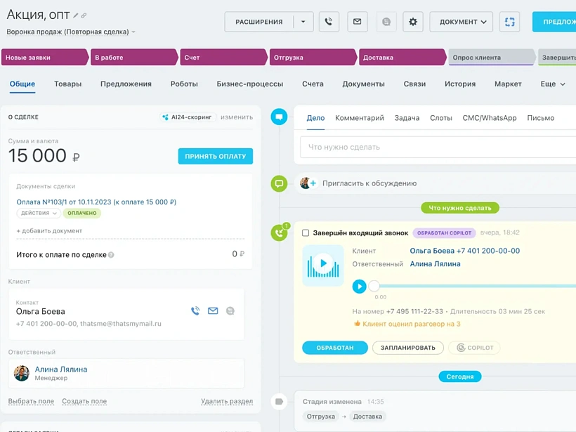Click the Что нужно сделать input field
The width and height of the screenshot is (576, 432).
point(421,147)
